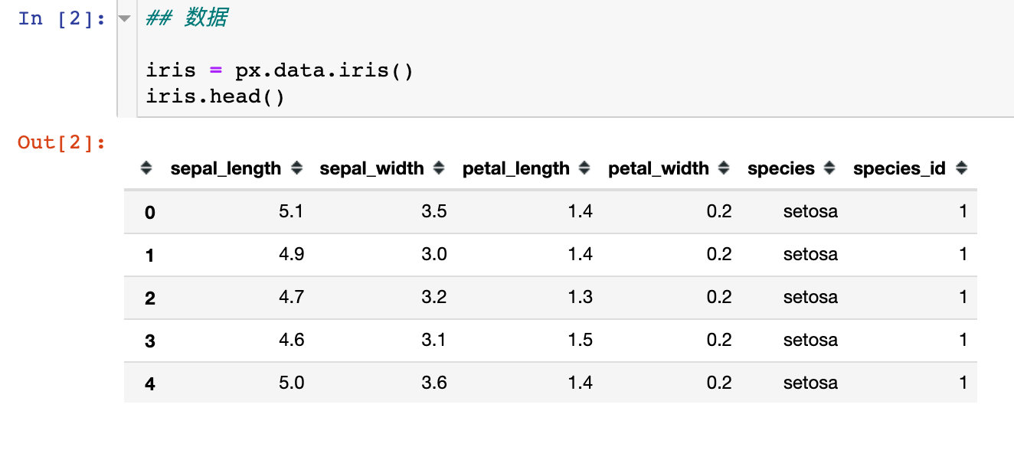This screenshot has height=450, width=1014.
Task: Toggle descending order on sepal_length header
Action: tap(296, 168)
